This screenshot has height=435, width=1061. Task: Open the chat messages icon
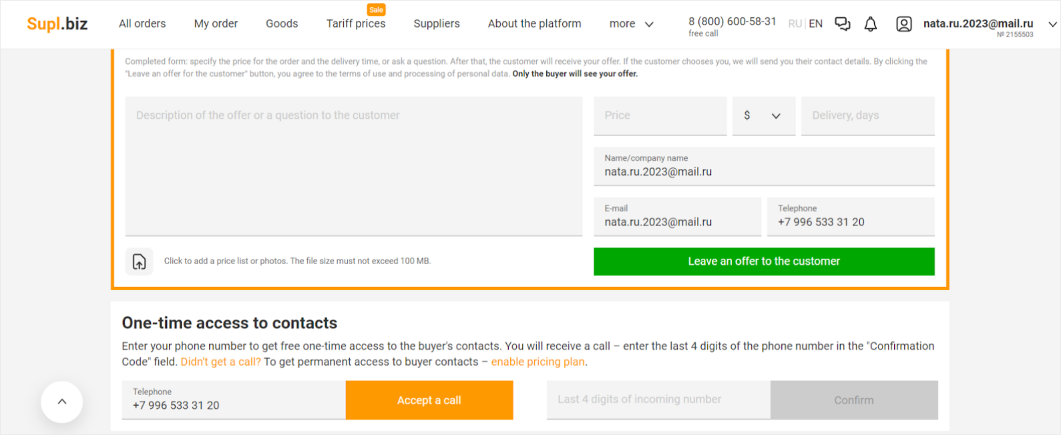point(843,24)
